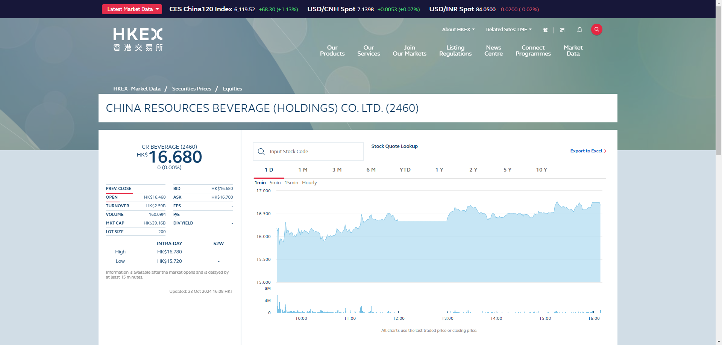This screenshot has width=722, height=345.
Task: Switch to Simplified Chinese language icon
Action: 562,30
